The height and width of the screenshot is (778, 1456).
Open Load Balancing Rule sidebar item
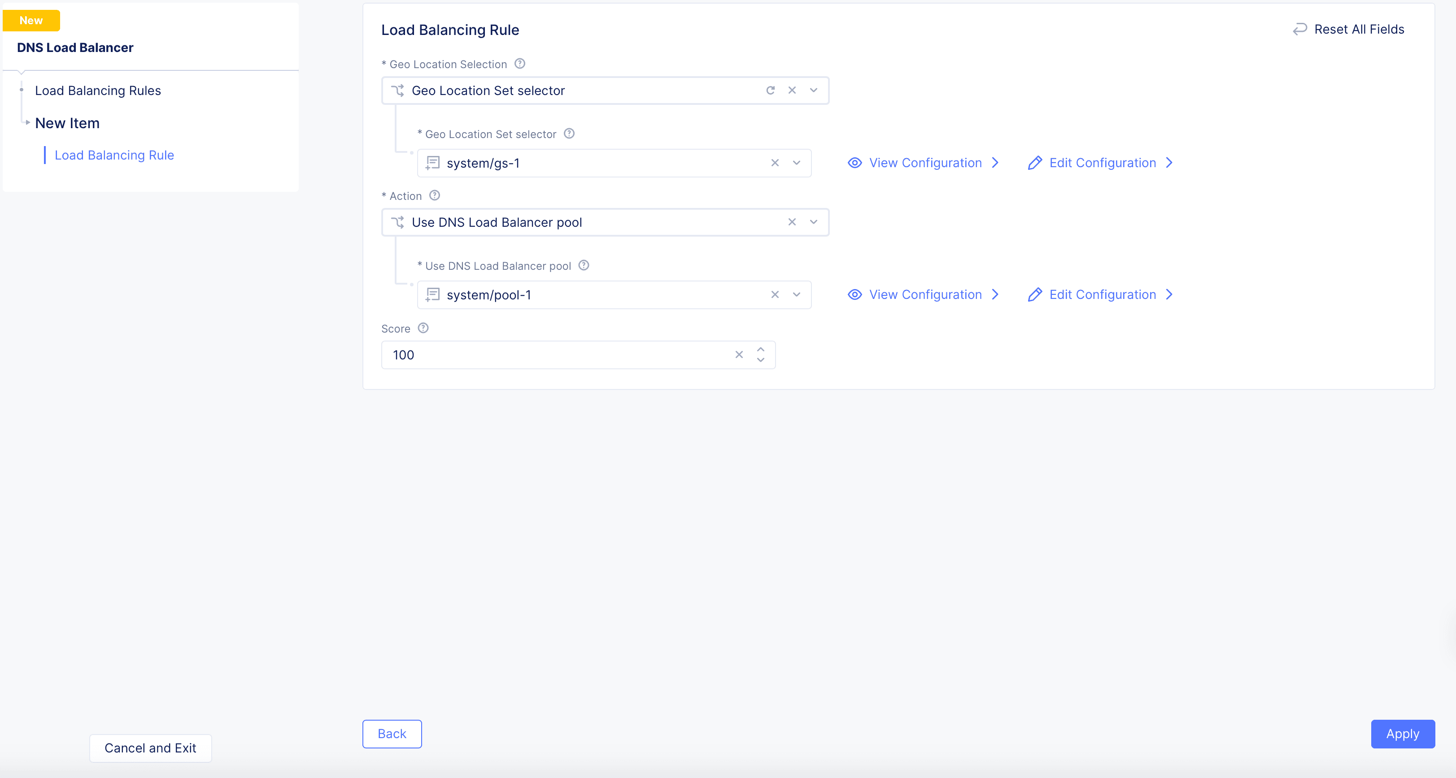(114, 155)
